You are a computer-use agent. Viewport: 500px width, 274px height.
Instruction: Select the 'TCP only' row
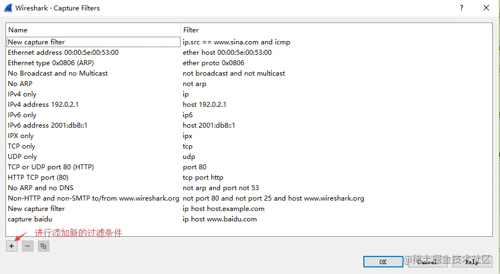pos(21,146)
